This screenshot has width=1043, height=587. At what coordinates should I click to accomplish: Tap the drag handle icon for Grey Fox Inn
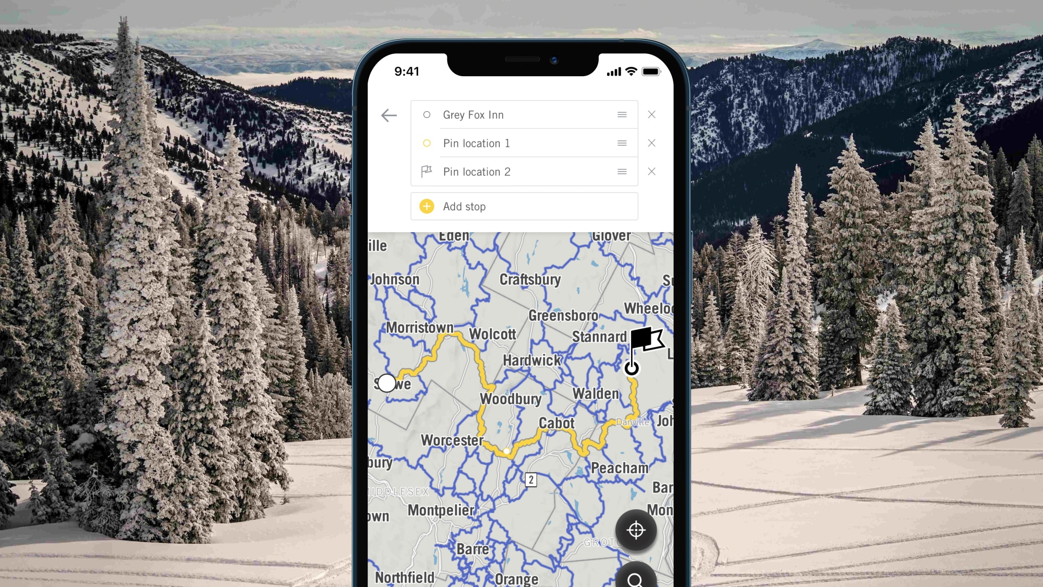tap(621, 114)
